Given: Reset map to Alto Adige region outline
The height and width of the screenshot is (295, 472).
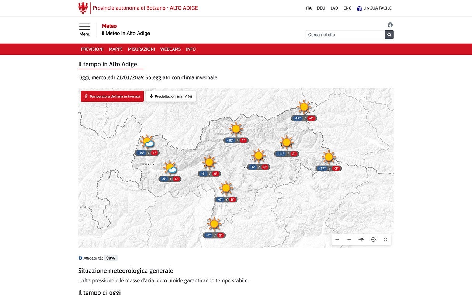Looking at the screenshot, I should coord(361,240).
